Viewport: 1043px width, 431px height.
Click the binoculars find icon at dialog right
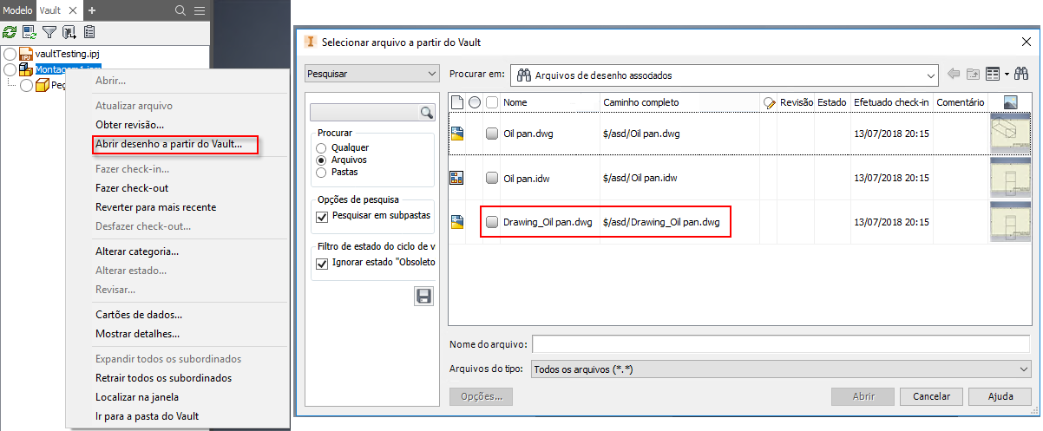(x=1022, y=75)
